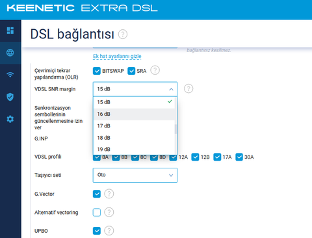
Task: Open help icon next to SRA checkbox
Action: pyautogui.click(x=155, y=70)
